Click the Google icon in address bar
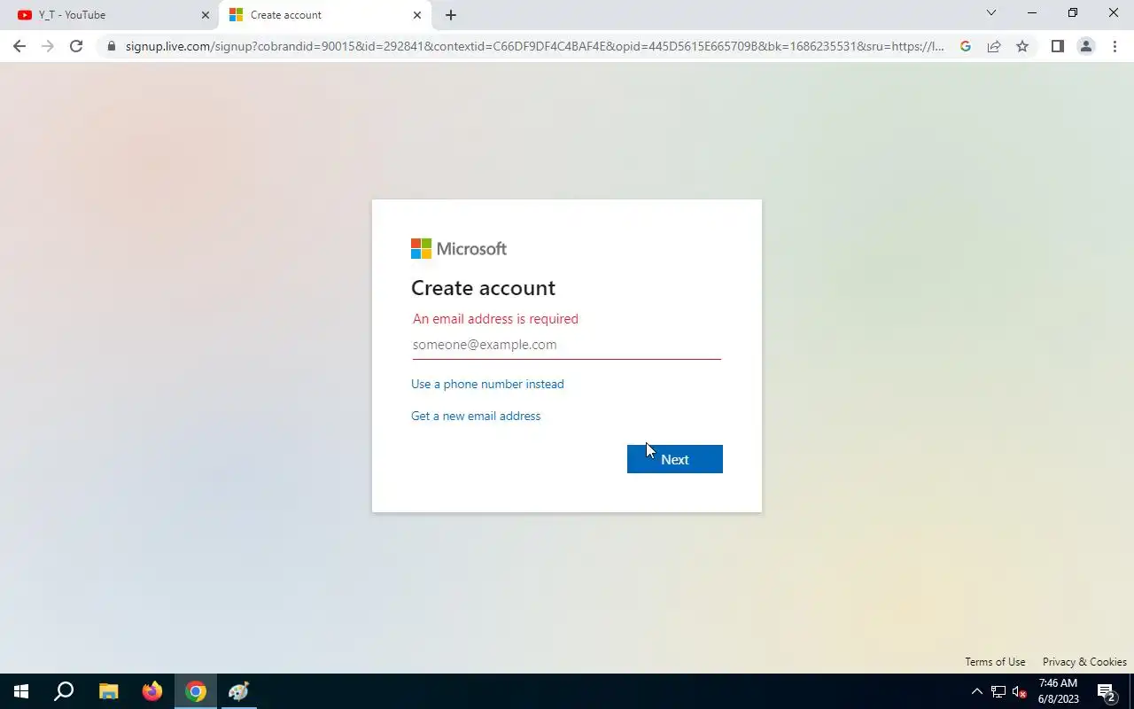Screen dimensions: 1134x709 coord(966,46)
